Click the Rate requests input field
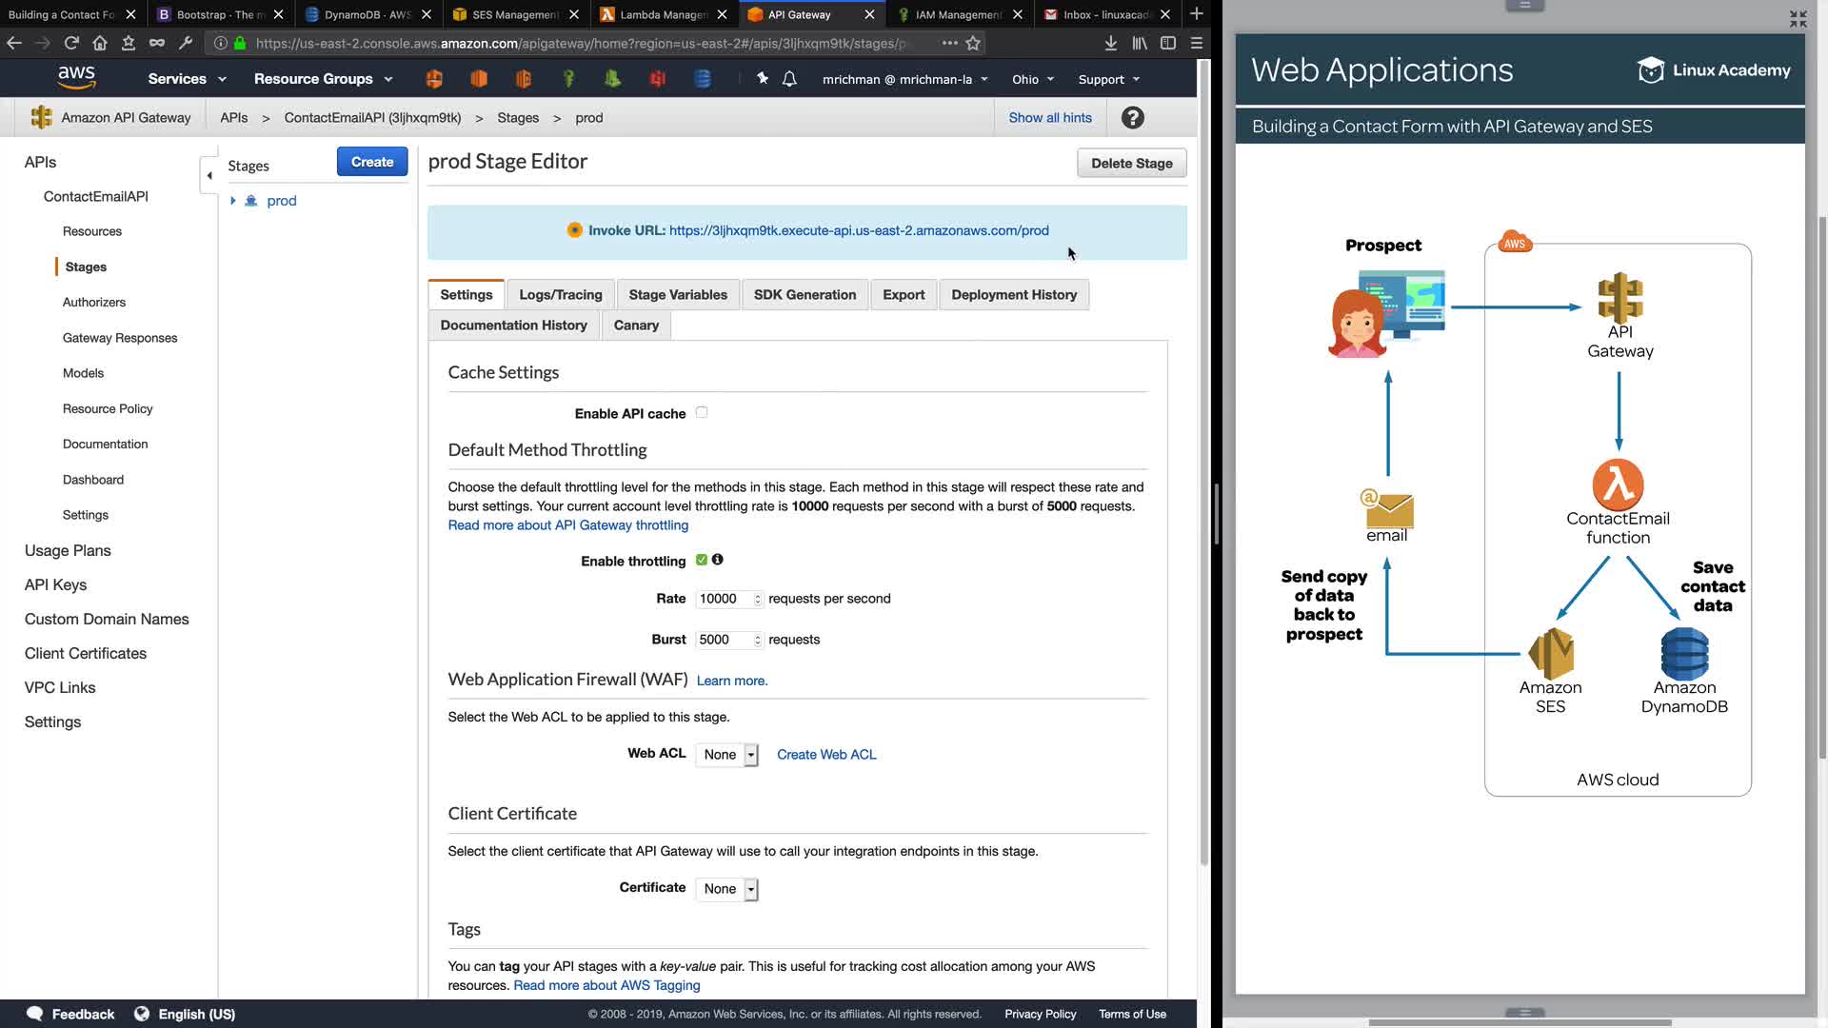 [x=722, y=599]
